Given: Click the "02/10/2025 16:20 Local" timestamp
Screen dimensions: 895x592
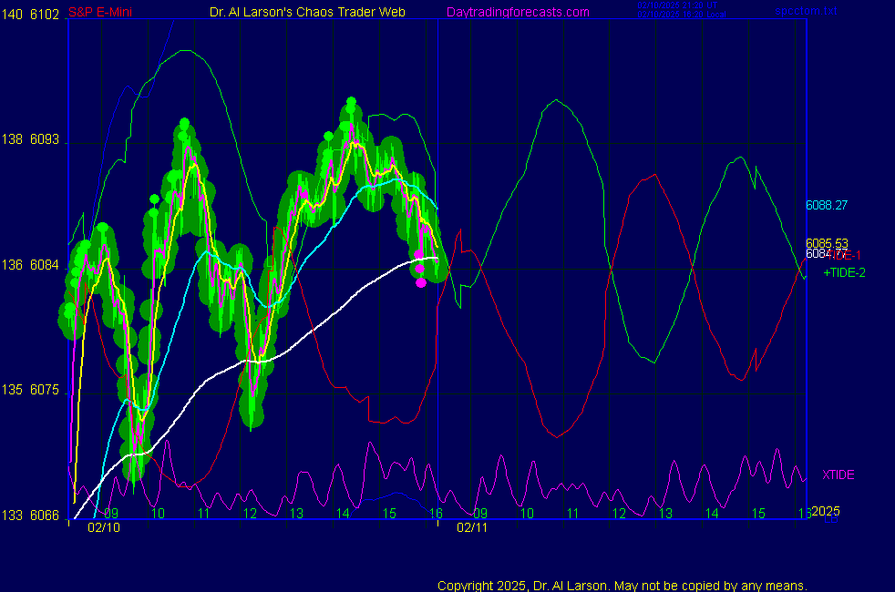Looking at the screenshot, I should click(x=682, y=15).
